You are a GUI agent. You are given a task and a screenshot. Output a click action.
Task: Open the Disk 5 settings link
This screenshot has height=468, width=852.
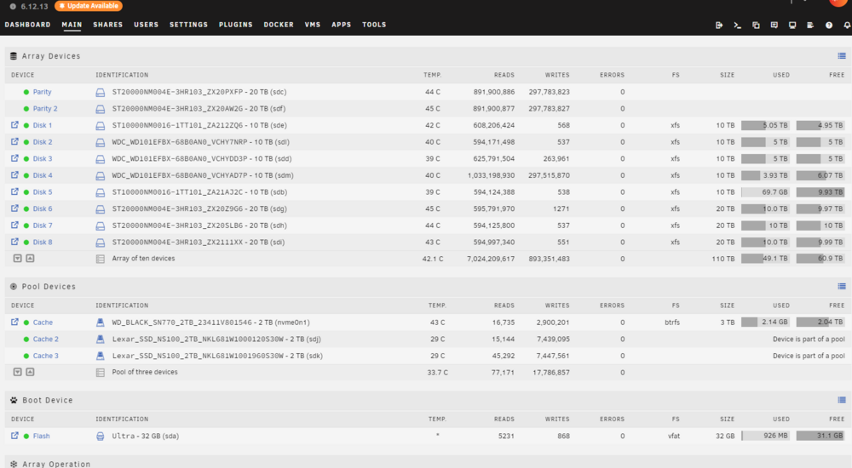click(x=43, y=192)
